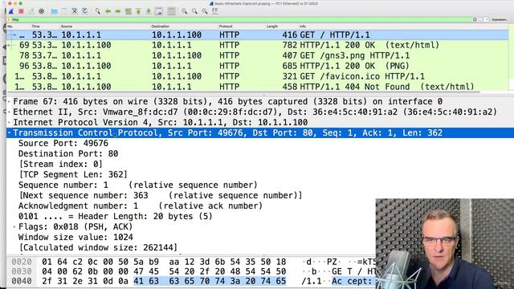514x289 pixels.
Task: Open capture options
Action: (42, 11)
